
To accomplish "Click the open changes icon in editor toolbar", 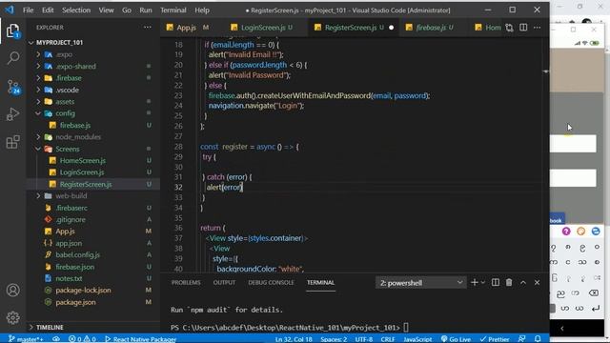I will (x=509, y=28).
